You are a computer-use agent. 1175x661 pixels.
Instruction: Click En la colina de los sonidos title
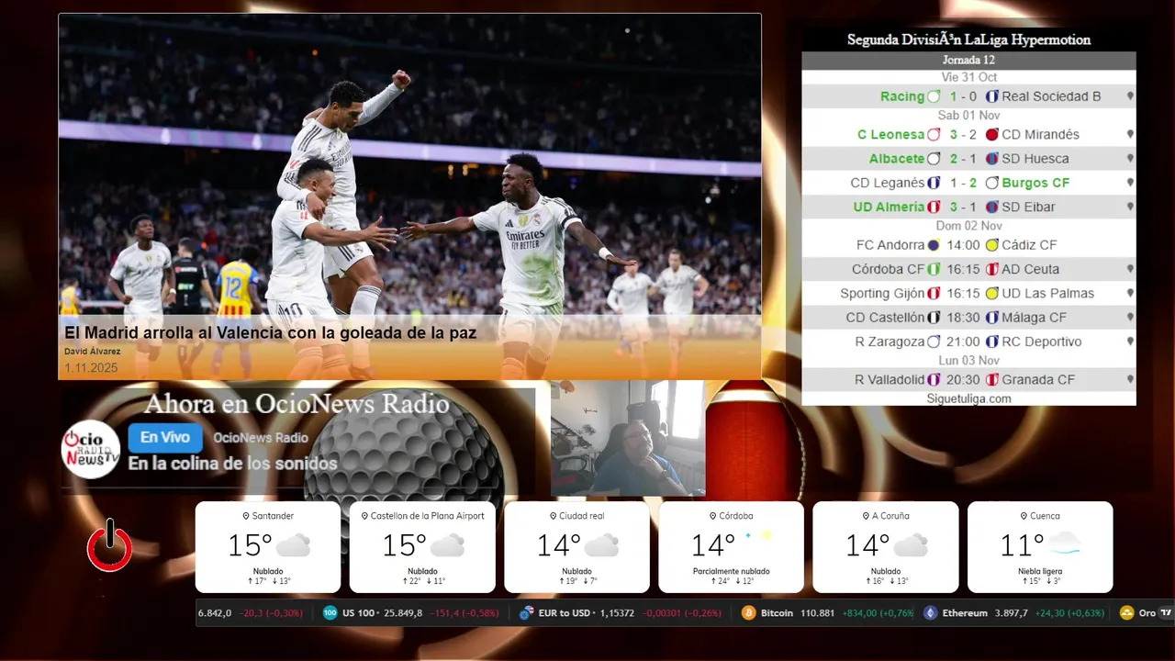[232, 464]
